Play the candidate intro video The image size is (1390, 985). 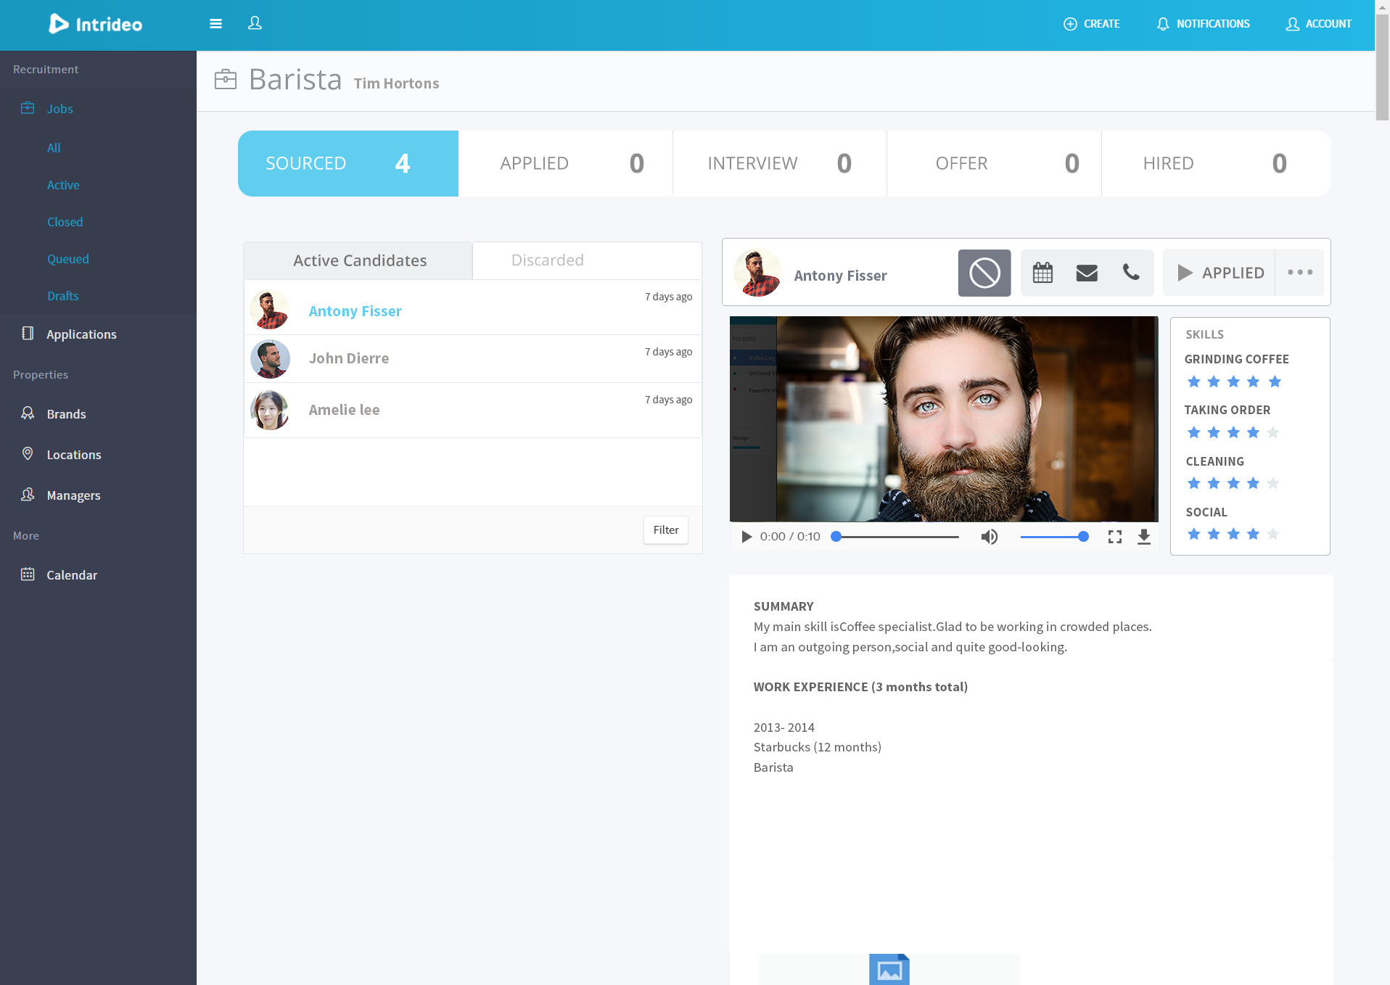tap(747, 537)
